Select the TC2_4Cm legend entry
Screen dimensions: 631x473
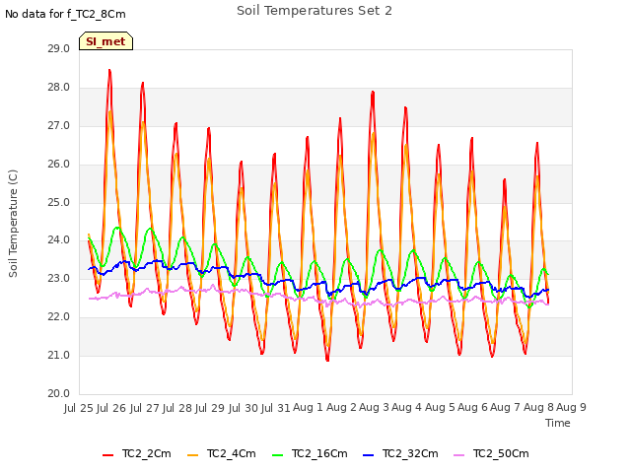point(222,454)
